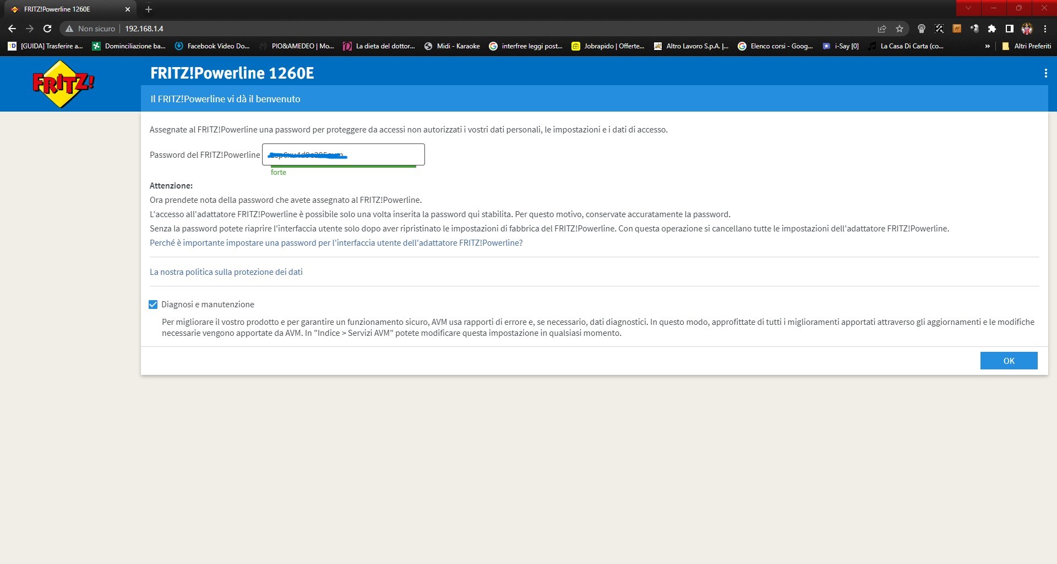The image size is (1057, 564).
Task: Click the FRITZ!Powerline password field
Action: pos(344,154)
